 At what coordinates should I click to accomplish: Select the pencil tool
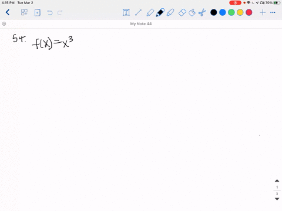click(x=150, y=13)
